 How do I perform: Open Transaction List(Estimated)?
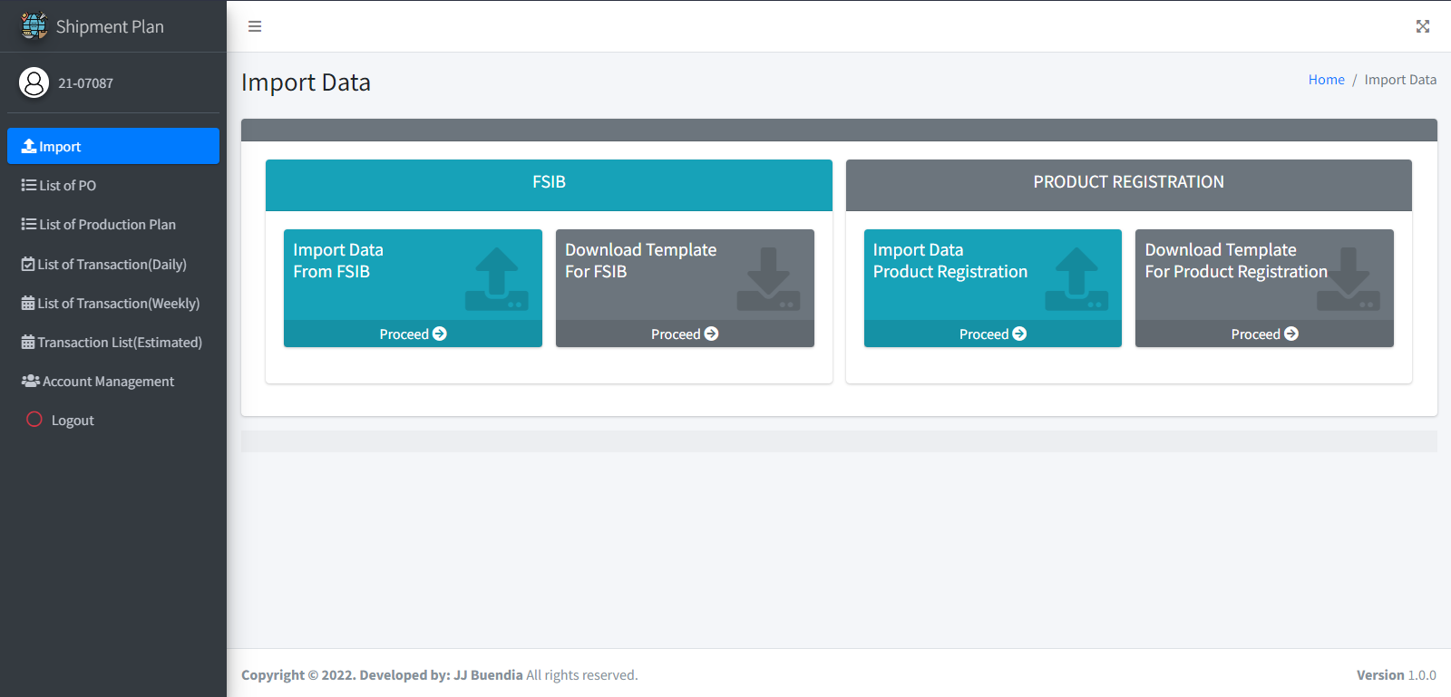pyautogui.click(x=119, y=343)
